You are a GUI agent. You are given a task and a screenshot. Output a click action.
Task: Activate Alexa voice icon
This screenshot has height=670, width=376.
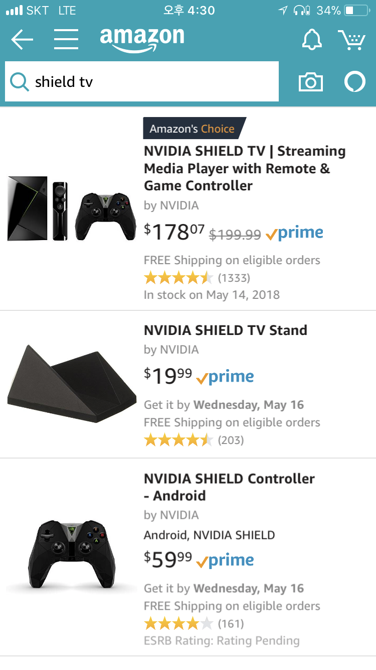point(355,82)
